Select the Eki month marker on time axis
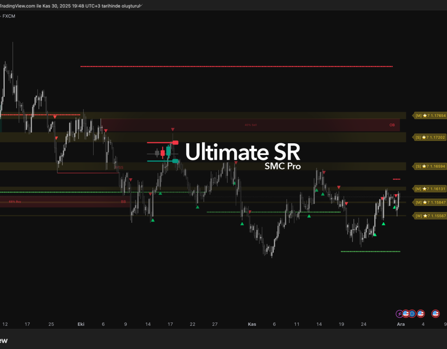The height and width of the screenshot is (349, 447). coord(81,324)
